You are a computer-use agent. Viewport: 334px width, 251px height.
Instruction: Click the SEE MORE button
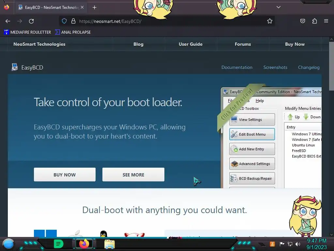[x=133, y=175]
